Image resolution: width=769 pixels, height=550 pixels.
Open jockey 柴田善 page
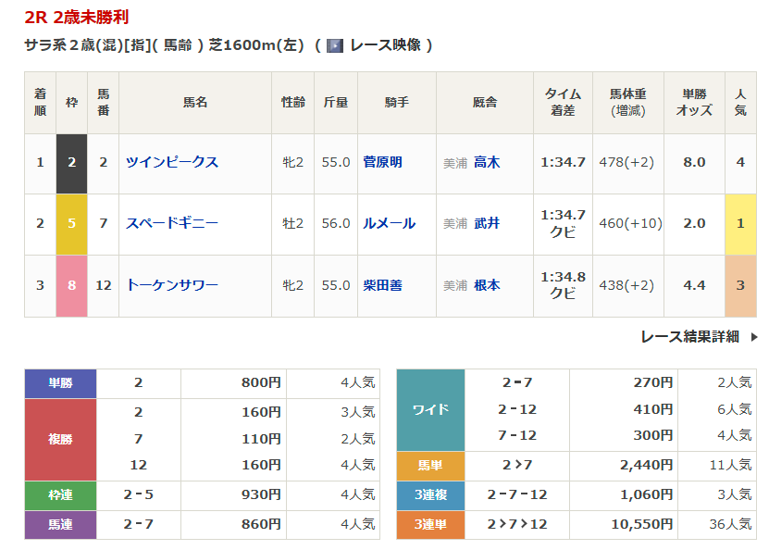pos(382,285)
